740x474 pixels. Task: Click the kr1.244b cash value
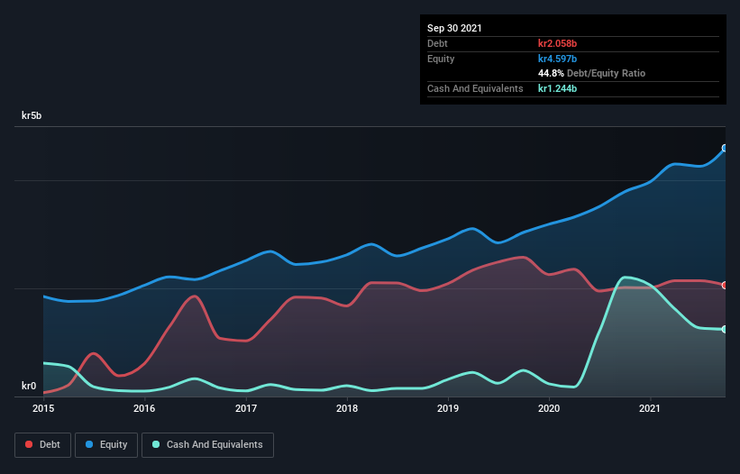[557, 88]
